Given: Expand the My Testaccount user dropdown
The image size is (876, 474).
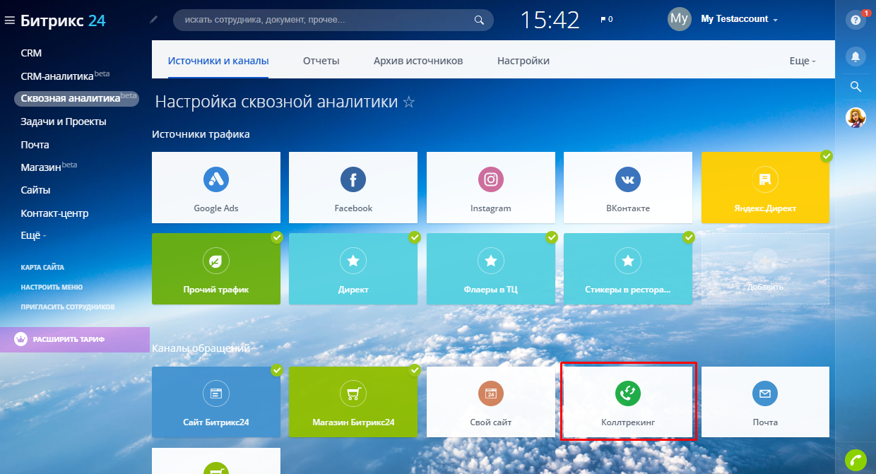Looking at the screenshot, I should [739, 19].
